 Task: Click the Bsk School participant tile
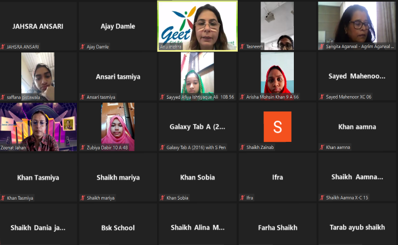[118, 227]
